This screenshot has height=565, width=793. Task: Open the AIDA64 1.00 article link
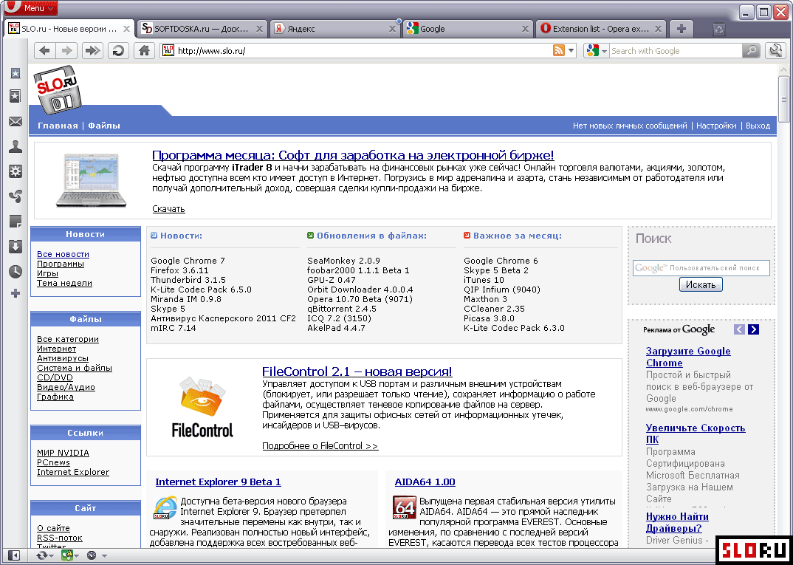(425, 482)
